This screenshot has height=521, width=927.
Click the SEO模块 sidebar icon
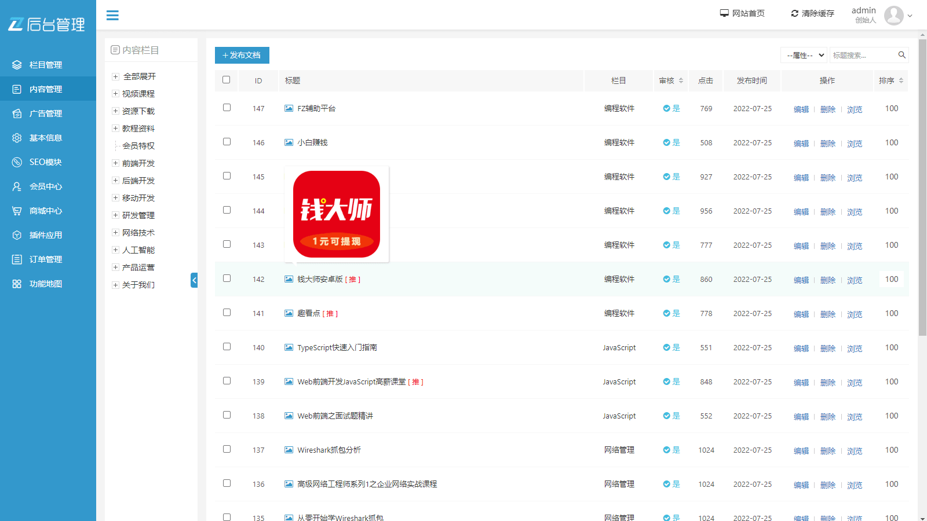[x=16, y=162]
